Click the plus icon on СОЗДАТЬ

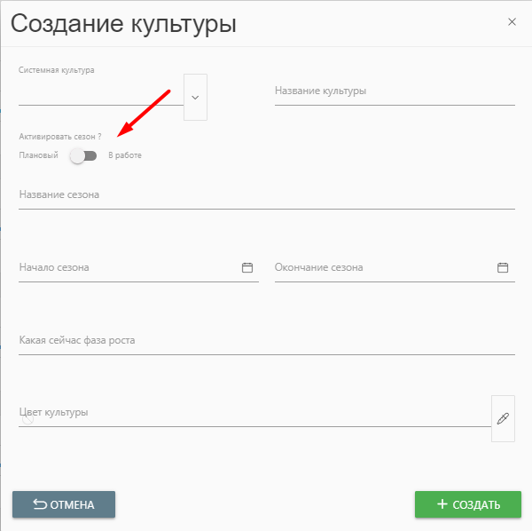click(442, 504)
